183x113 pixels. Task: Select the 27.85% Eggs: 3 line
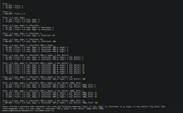coord(21,22)
